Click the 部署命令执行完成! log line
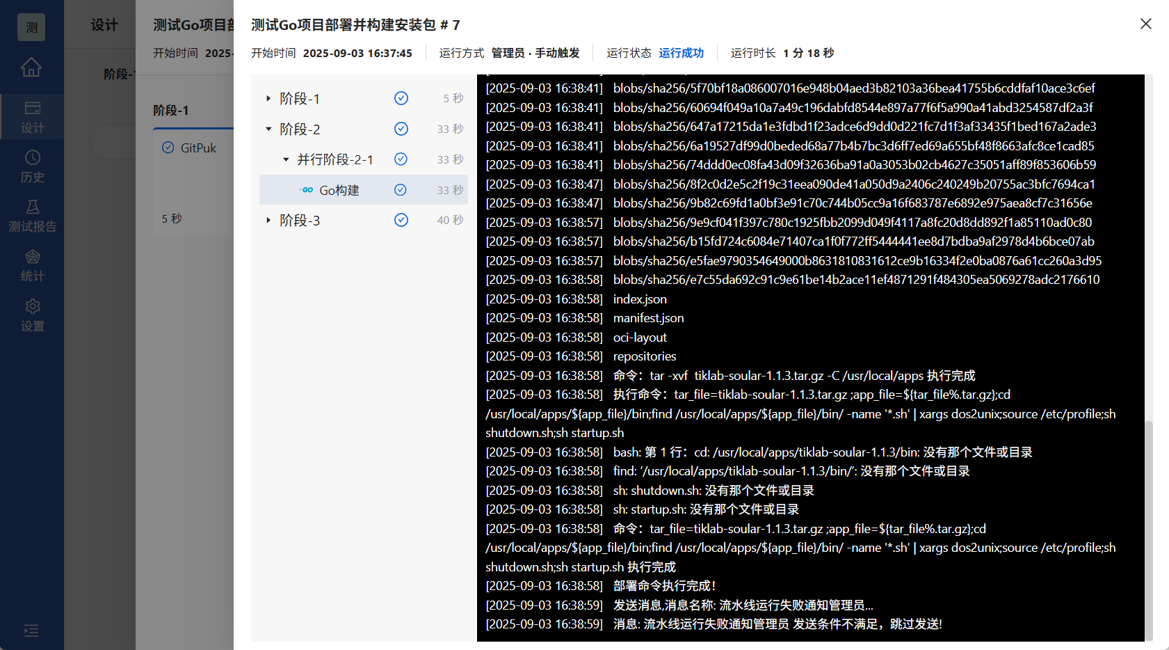The width and height of the screenshot is (1169, 650). tap(664, 586)
